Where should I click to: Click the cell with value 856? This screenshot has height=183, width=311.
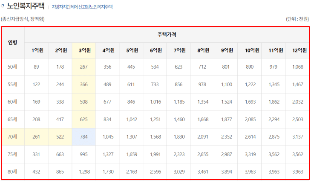tap(179, 84)
